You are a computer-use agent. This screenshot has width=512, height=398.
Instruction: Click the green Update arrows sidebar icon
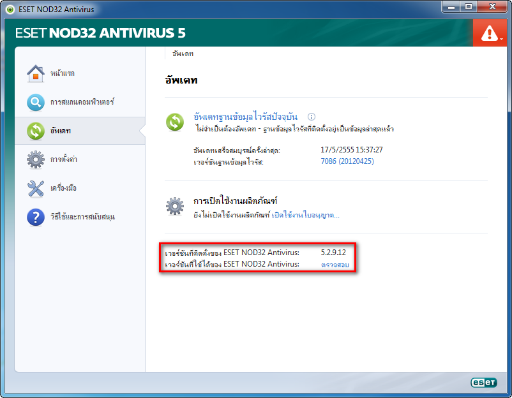[x=36, y=129]
